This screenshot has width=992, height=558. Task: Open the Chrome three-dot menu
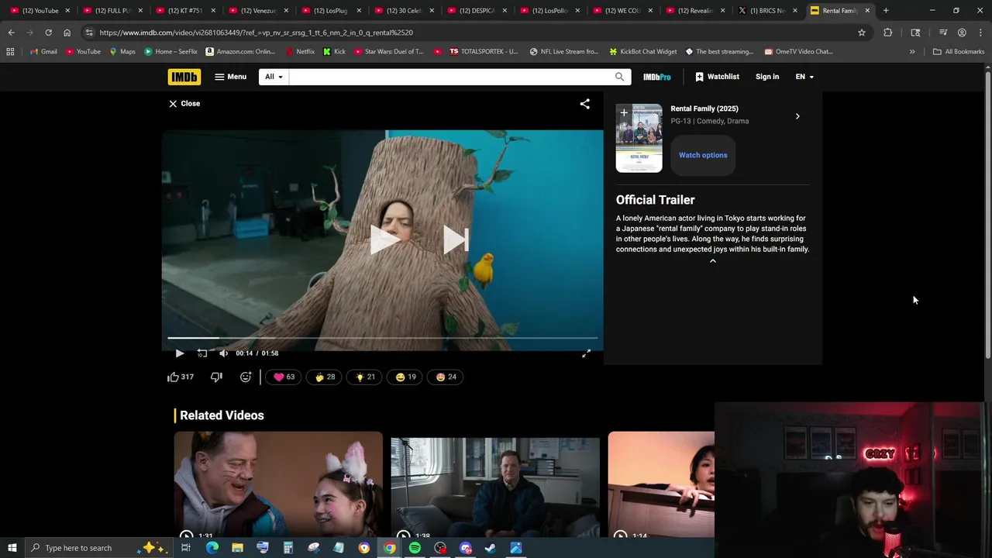(980, 33)
